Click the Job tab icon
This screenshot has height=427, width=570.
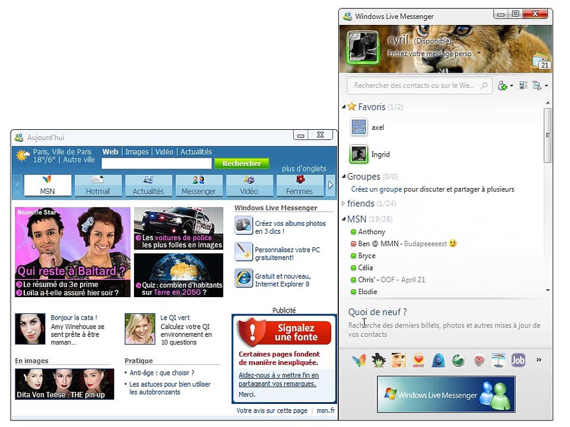pos(518,360)
